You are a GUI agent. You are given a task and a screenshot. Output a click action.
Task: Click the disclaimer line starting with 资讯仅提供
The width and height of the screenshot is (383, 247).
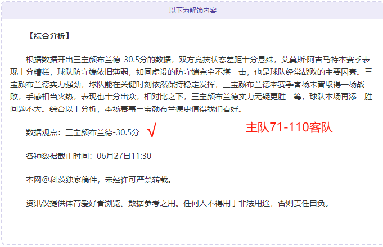178,203
